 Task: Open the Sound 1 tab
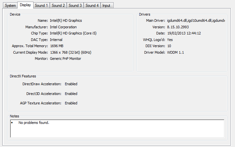41,6
